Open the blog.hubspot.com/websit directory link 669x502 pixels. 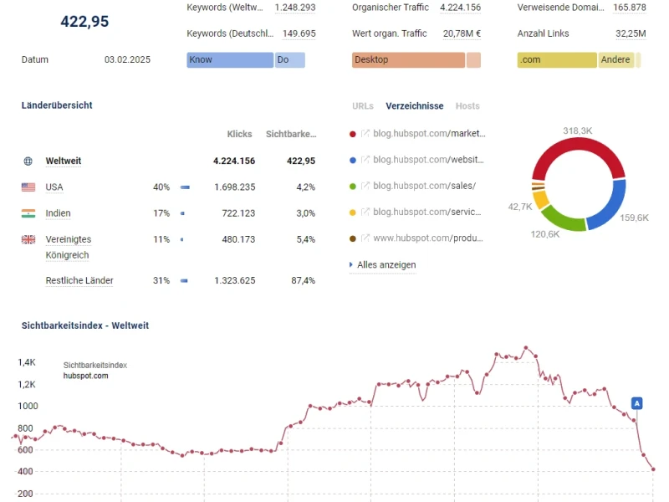[428, 159]
